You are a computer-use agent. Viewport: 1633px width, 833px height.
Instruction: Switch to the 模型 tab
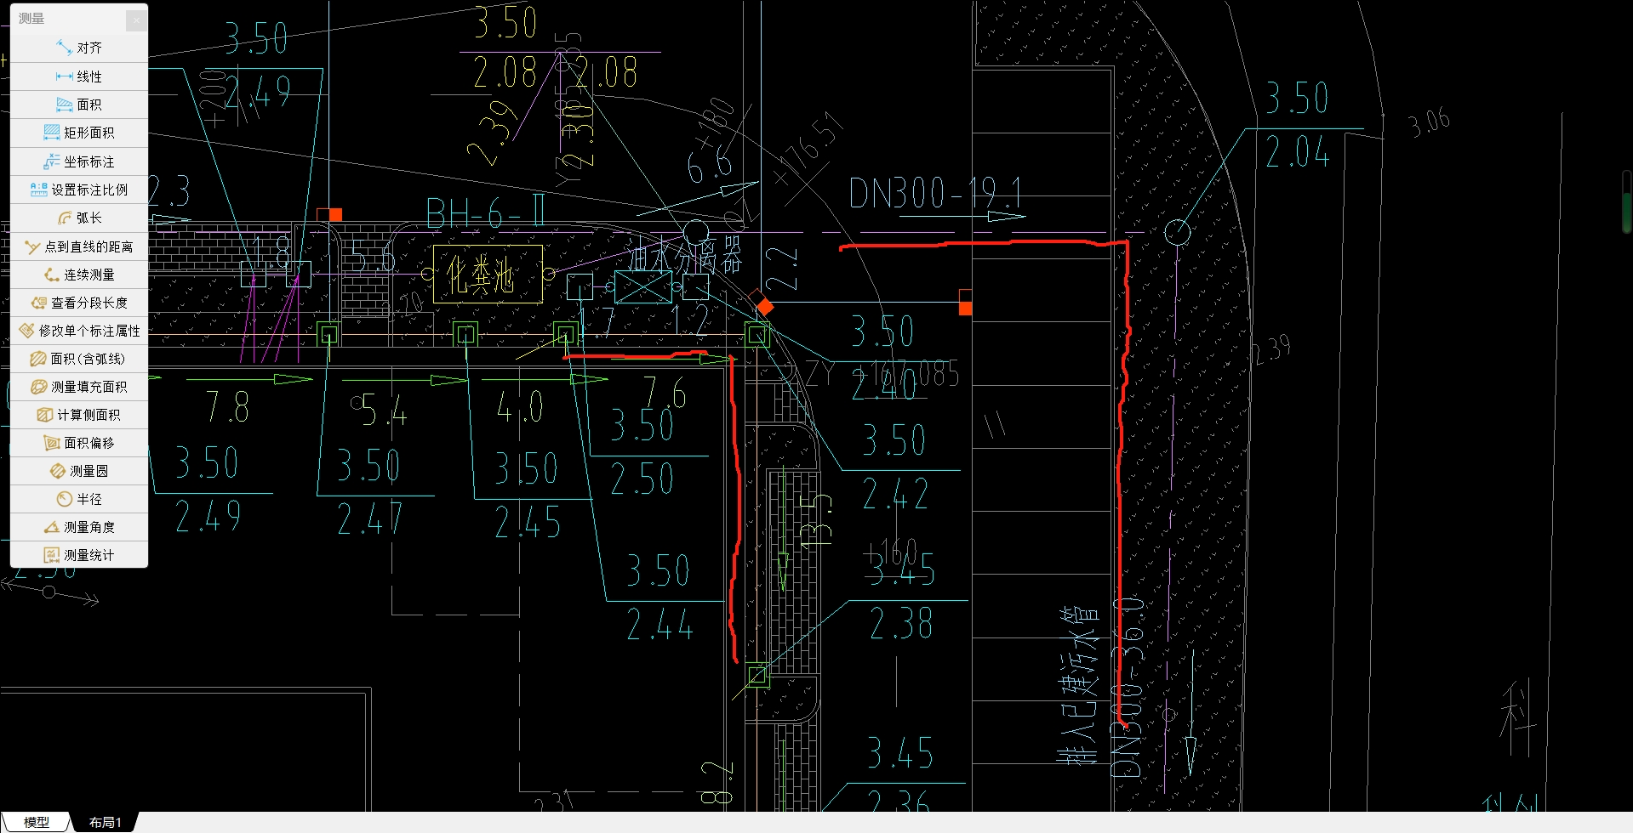[36, 822]
